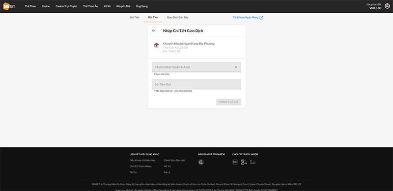Open Thể Thao menu

tap(30, 6)
